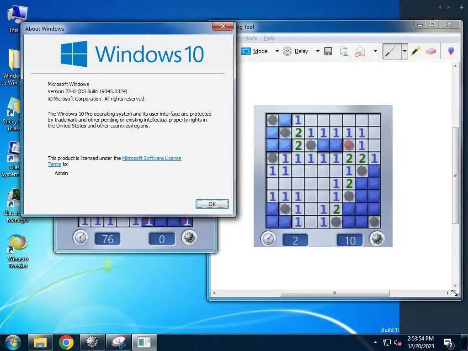Open the Winaero Tweaker desktop shortcut

coord(18,251)
